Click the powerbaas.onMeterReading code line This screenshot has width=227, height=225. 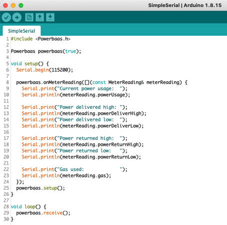(101, 82)
